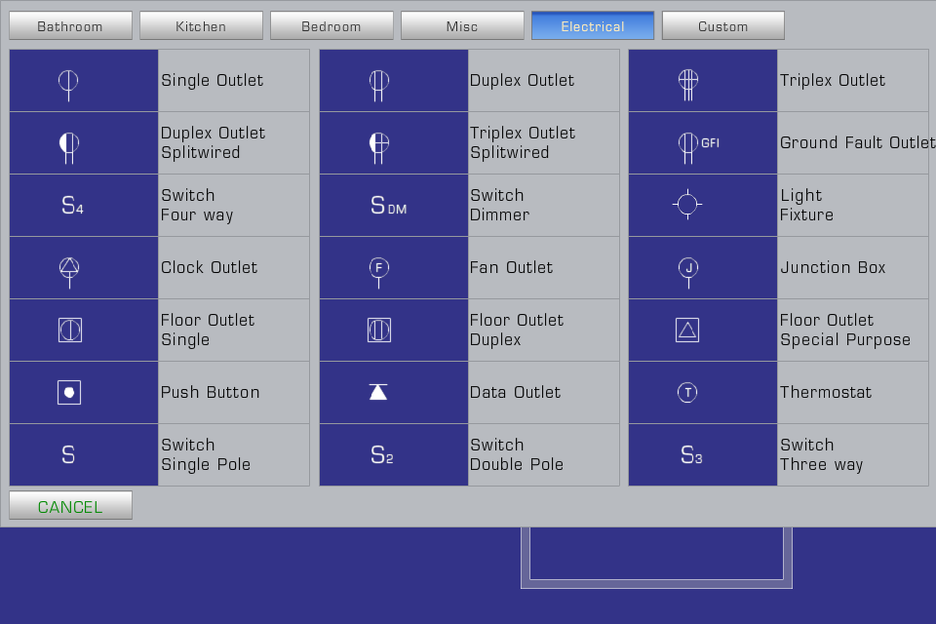Pick the Data Outlet triangle icon
This screenshot has height=624, width=936.
click(378, 392)
